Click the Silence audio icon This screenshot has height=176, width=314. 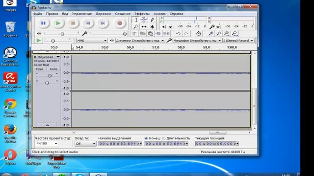(166, 34)
